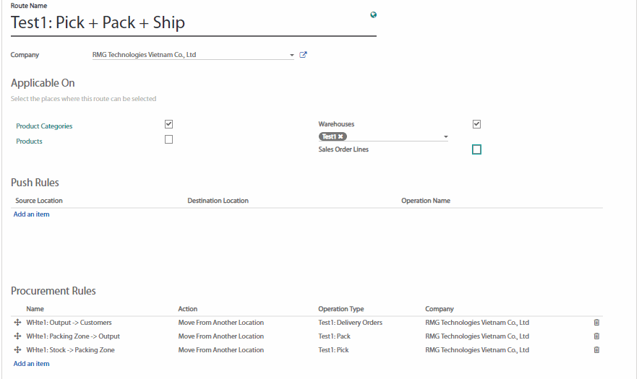This screenshot has height=379, width=639.
Task: Add an item under Procurement Rules
Action: (x=32, y=364)
